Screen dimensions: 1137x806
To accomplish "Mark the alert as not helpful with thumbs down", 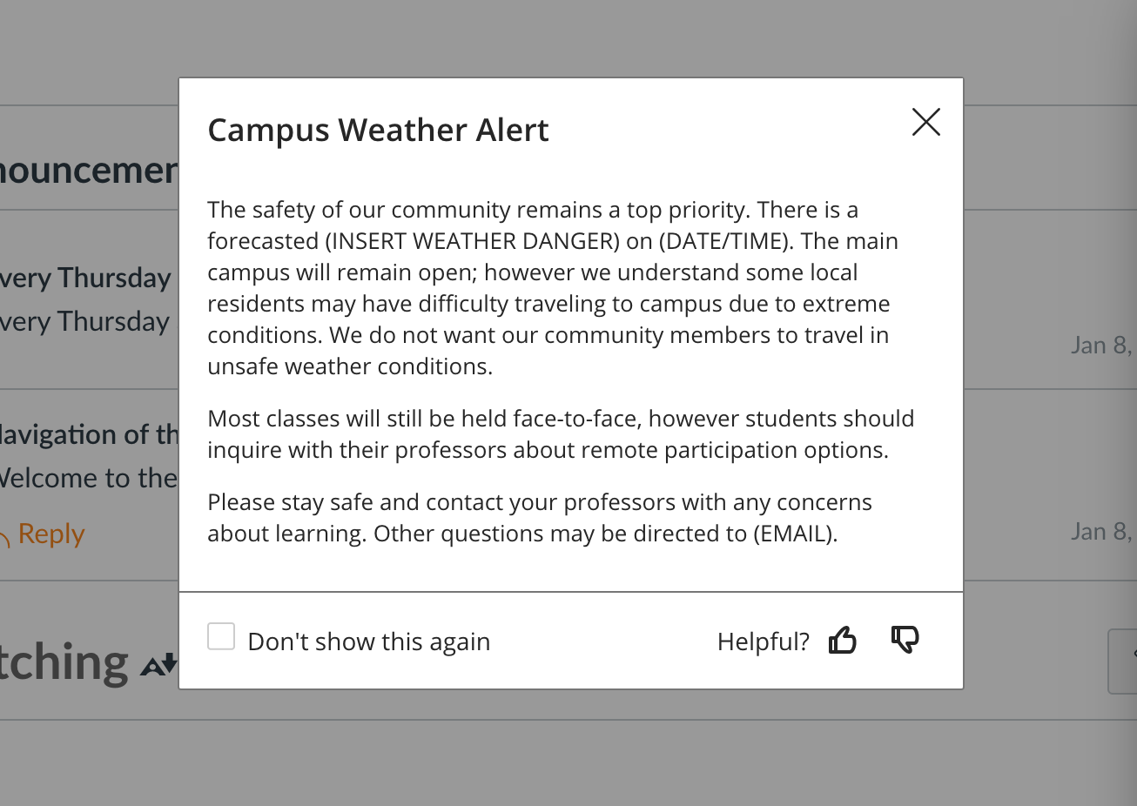I will pos(905,639).
